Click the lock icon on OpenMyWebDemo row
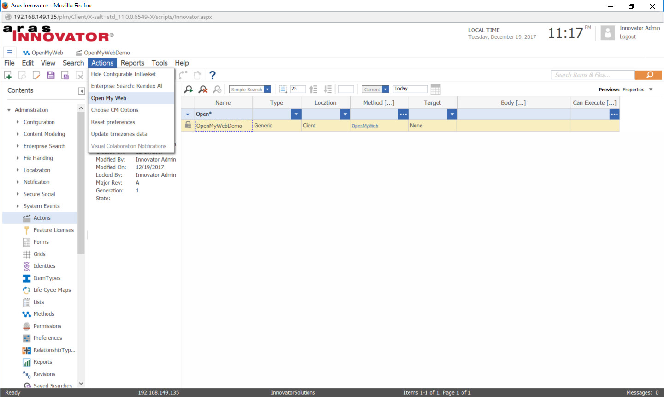Screen dimensions: 664x397 (x=188, y=125)
